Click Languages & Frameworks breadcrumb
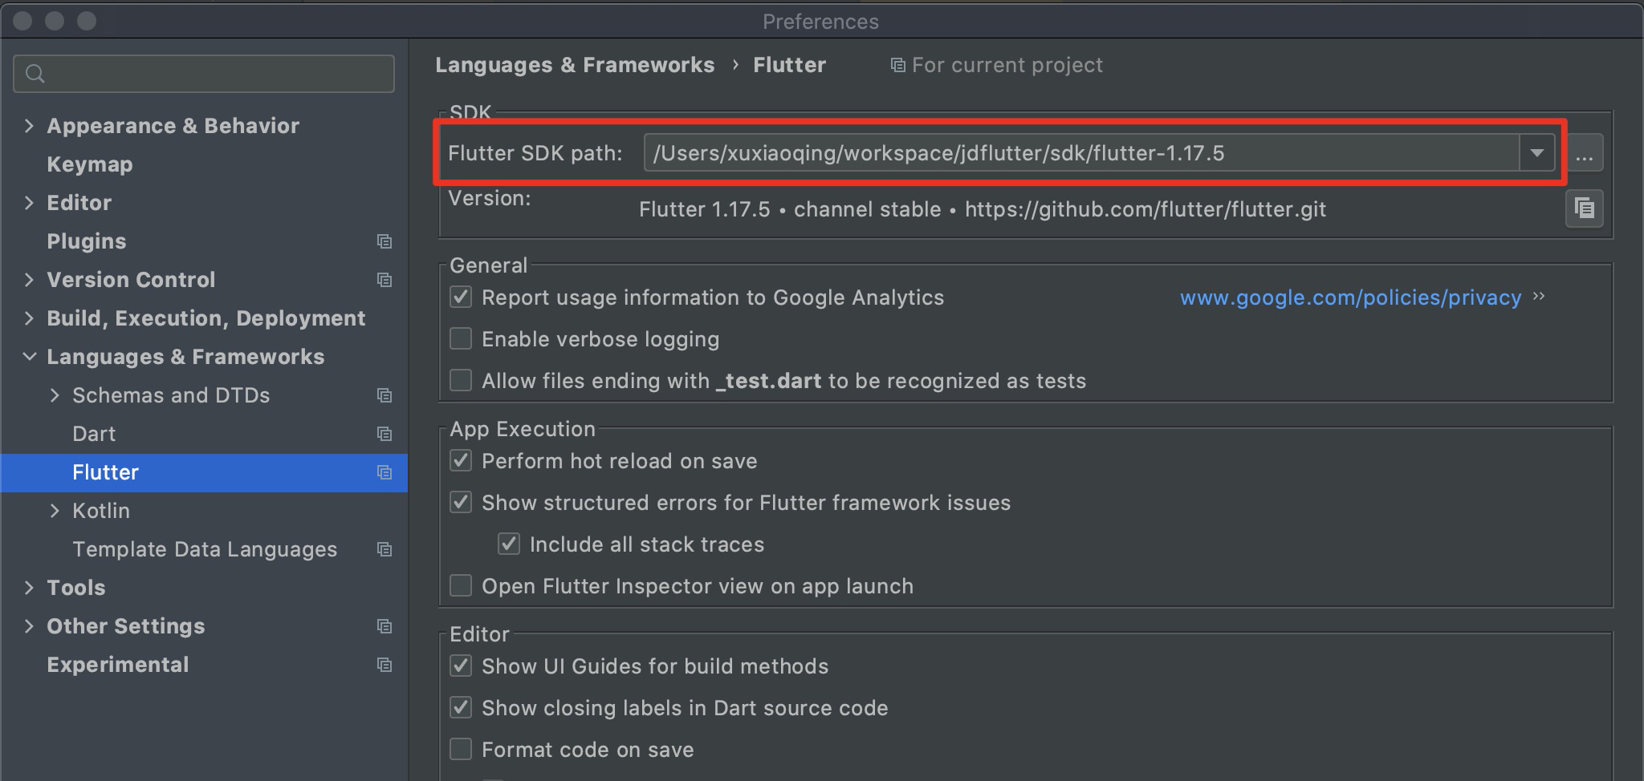This screenshot has height=781, width=1644. coord(575,65)
